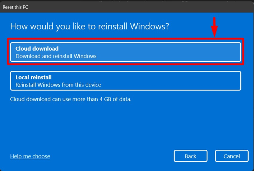Get help choosing a reinstall method
Viewport: 254px width, 171px height.
pos(30,156)
